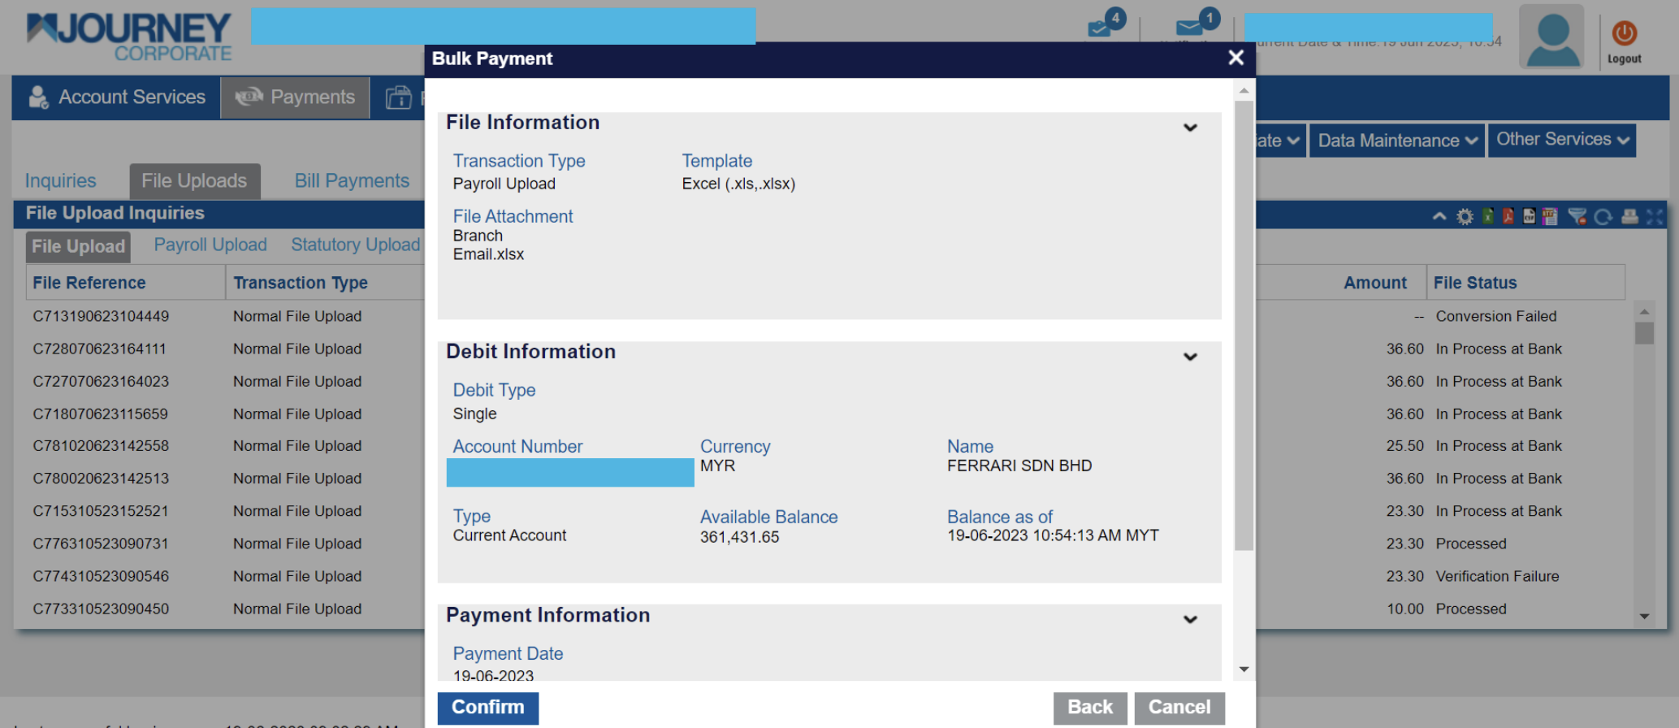Click the name FERRARI SDN BHD
Image resolution: width=1679 pixels, height=728 pixels.
1019,466
